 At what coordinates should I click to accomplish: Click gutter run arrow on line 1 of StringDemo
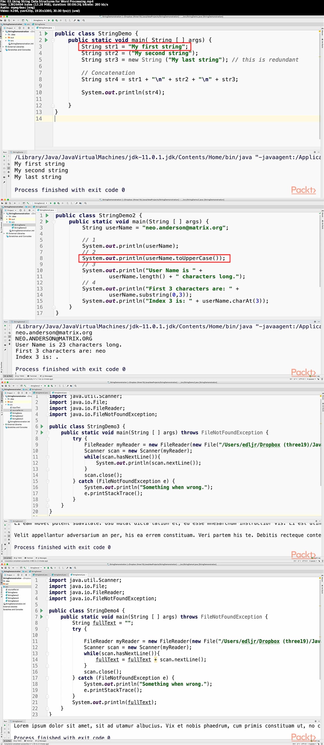pyautogui.click(x=46, y=33)
